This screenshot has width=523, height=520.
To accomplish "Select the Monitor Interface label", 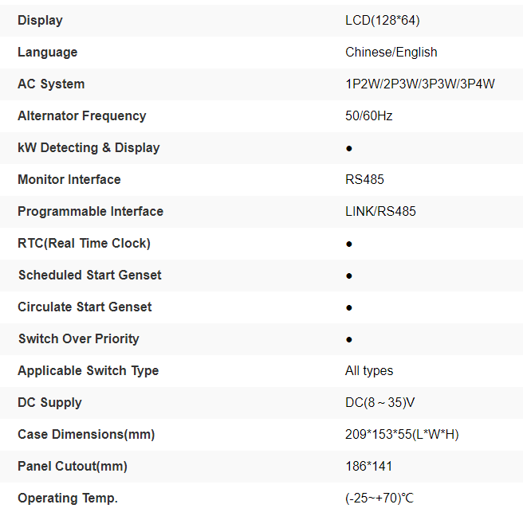I will pyautogui.click(x=69, y=179).
